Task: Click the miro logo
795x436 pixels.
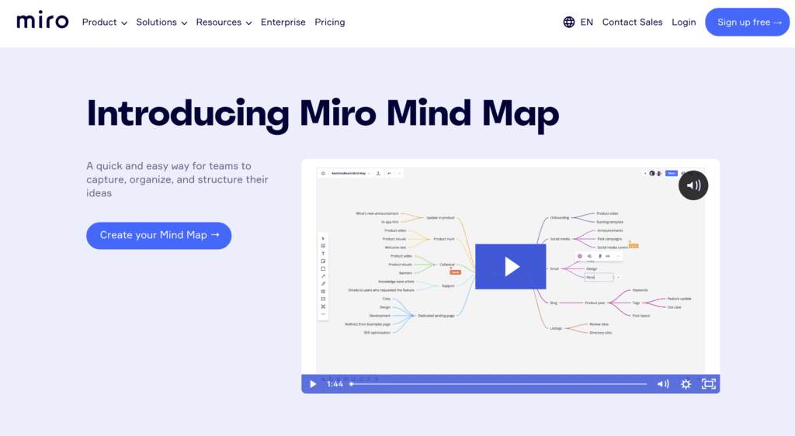Action: pyautogui.click(x=43, y=21)
